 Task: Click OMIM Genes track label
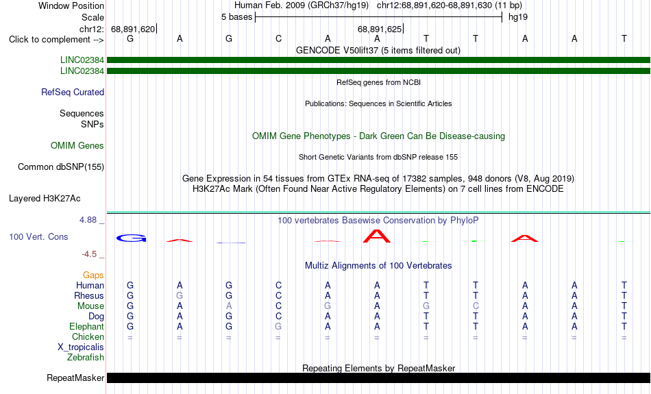pos(77,146)
